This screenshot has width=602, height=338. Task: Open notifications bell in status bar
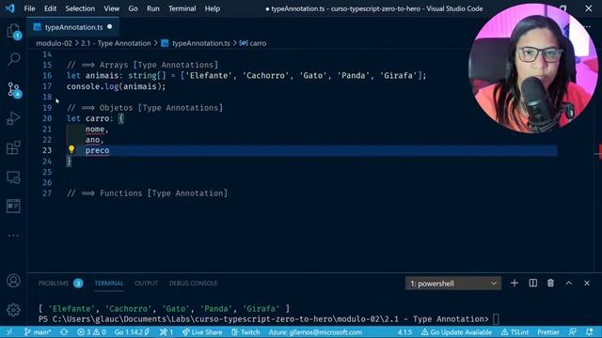590,332
